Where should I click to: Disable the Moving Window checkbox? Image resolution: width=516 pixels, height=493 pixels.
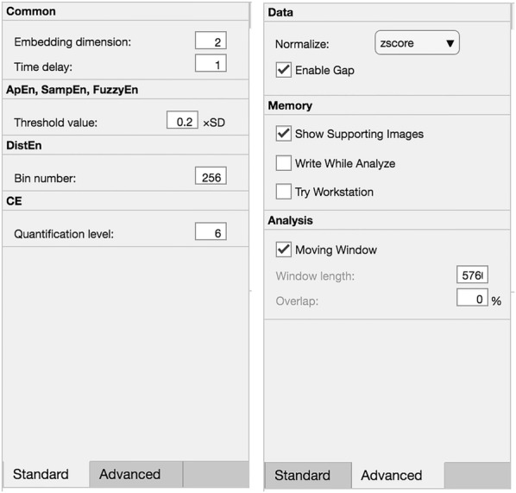(x=283, y=250)
